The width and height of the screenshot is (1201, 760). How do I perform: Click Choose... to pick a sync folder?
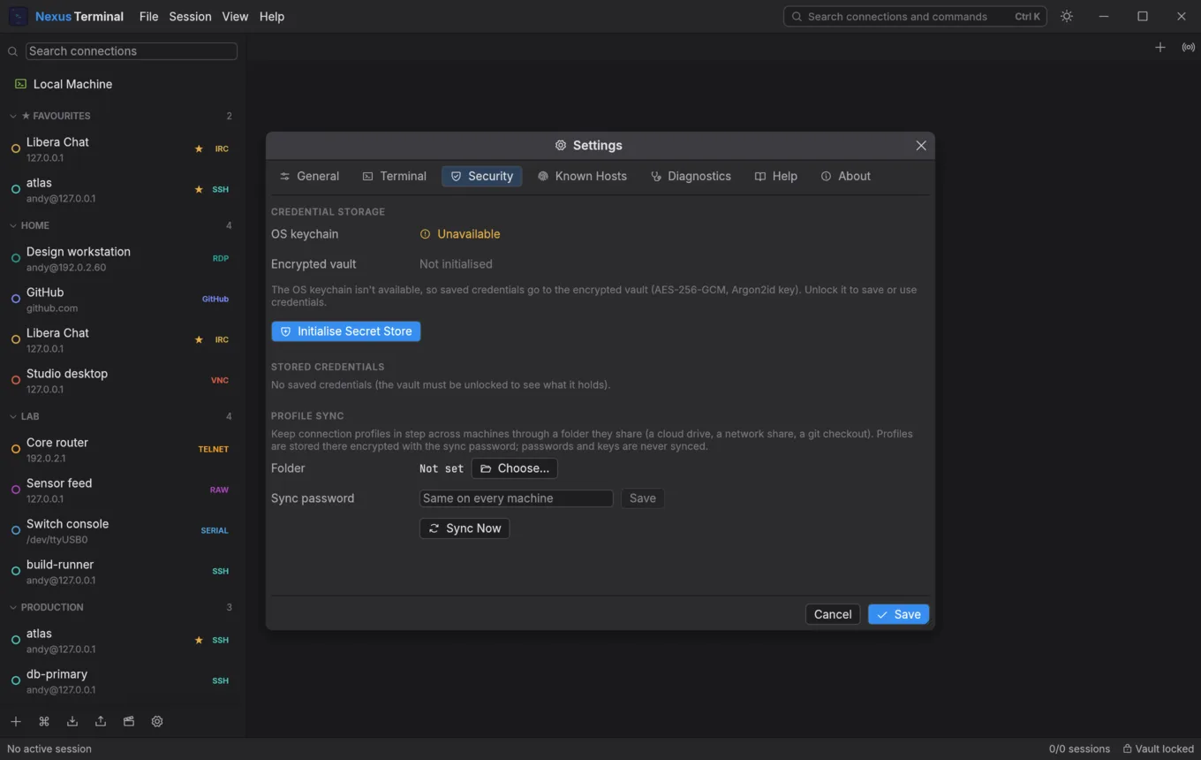(514, 468)
